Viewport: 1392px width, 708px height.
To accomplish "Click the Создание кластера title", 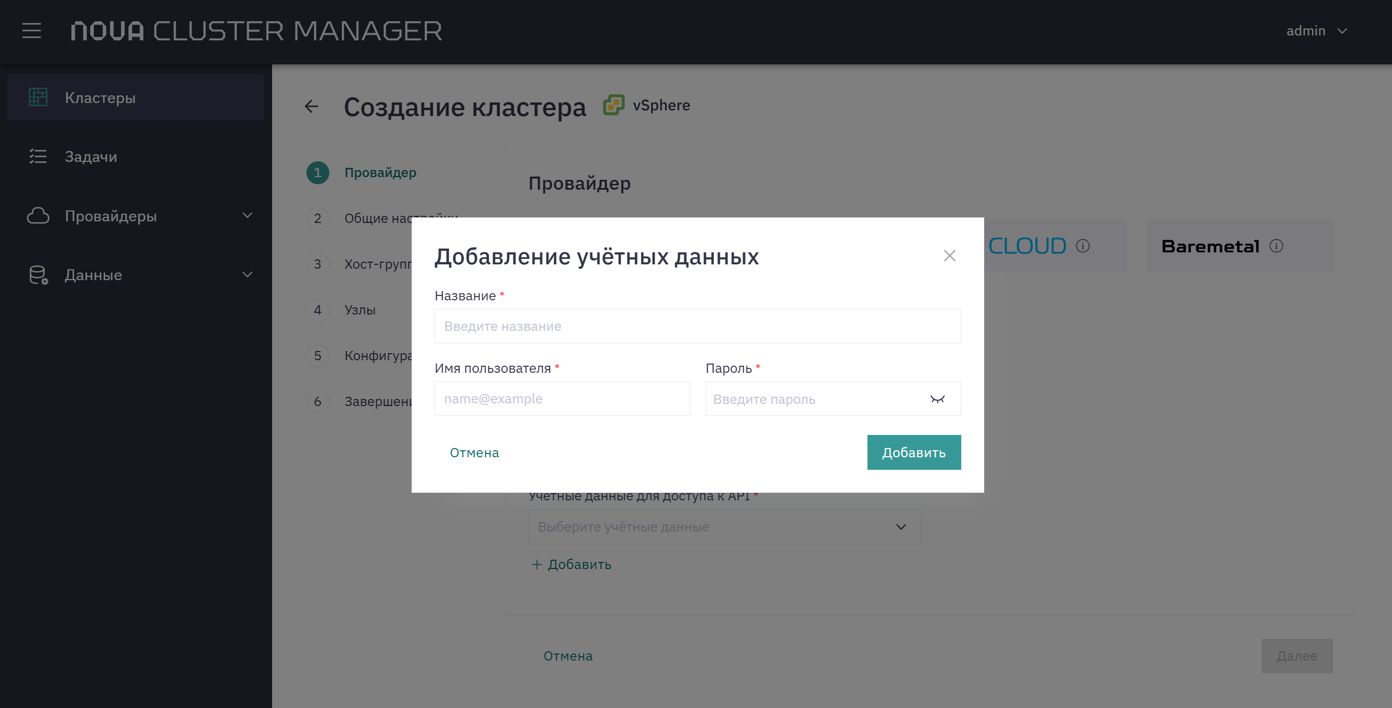I will click(465, 107).
